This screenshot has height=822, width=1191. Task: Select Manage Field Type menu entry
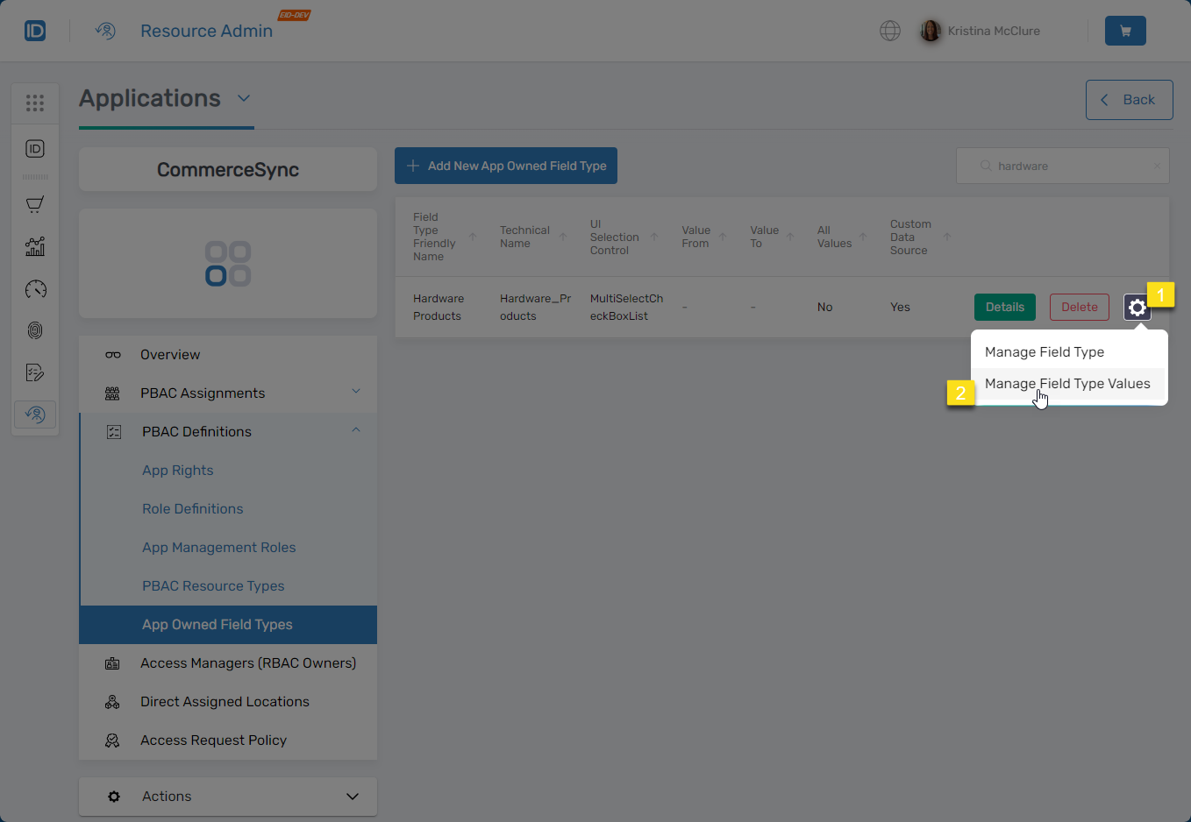[x=1044, y=352]
